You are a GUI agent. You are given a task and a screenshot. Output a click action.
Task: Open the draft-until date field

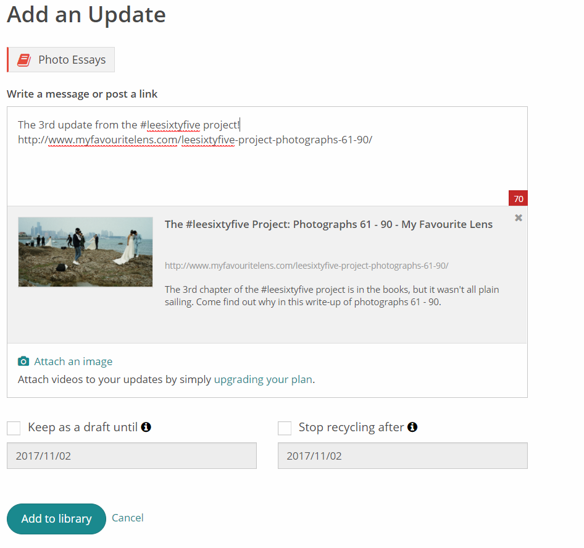click(x=131, y=456)
